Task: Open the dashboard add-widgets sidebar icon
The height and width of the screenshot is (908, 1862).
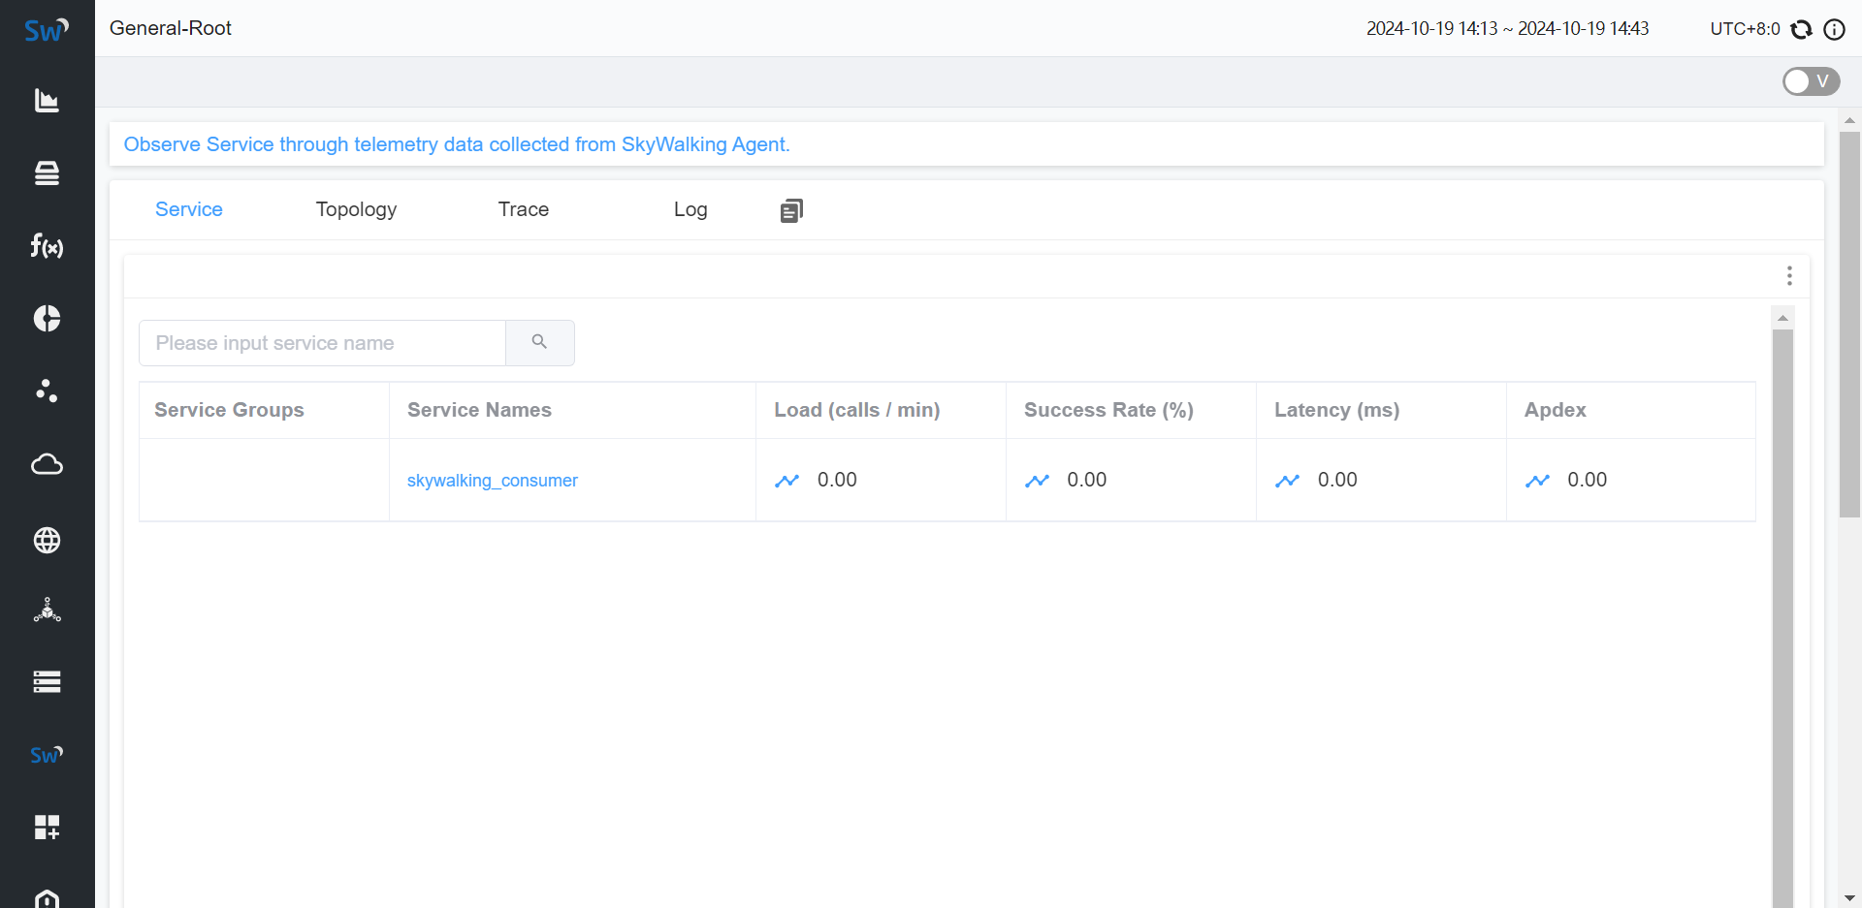Action: (47, 827)
